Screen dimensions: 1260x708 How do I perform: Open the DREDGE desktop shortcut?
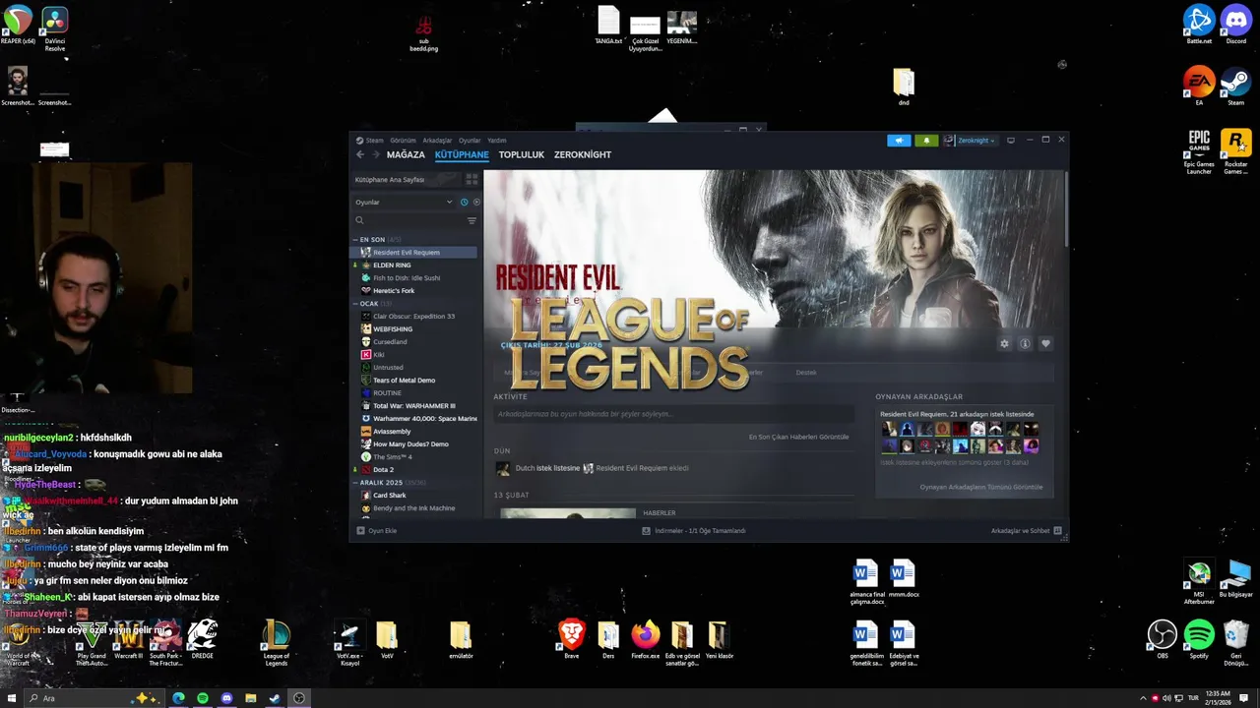coord(202,638)
